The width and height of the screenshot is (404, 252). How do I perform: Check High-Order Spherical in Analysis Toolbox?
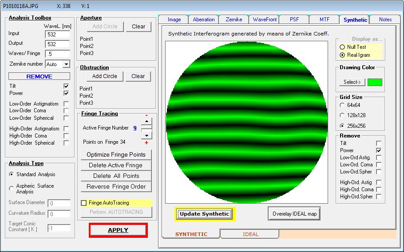66,143
